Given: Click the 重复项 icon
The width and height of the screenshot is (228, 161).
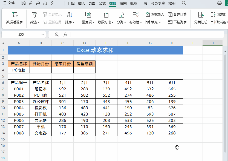Looking at the screenshot, I should (88, 15).
